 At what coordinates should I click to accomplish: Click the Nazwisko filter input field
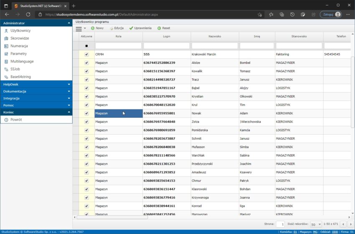(x=215, y=46)
